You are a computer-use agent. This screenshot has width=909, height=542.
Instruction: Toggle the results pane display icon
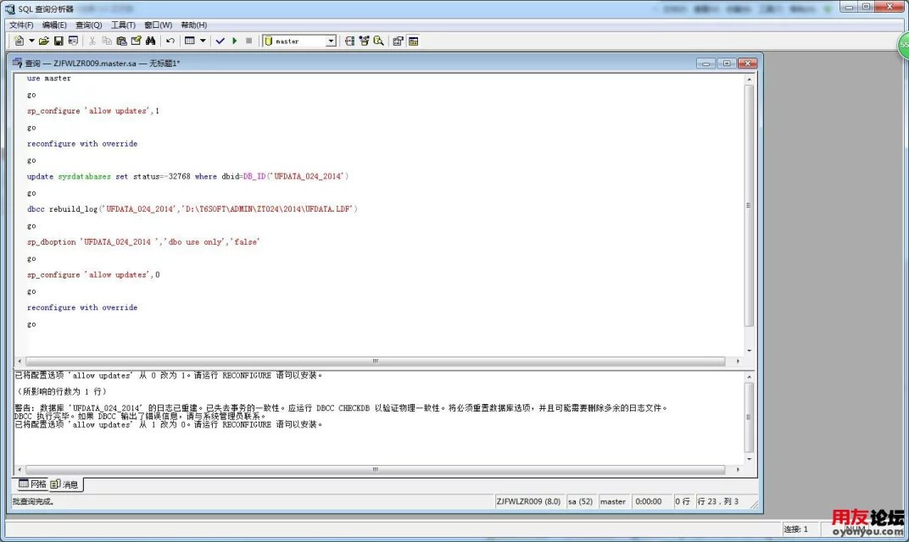(x=413, y=41)
